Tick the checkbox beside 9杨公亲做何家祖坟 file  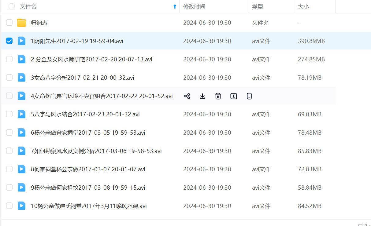coord(9,188)
